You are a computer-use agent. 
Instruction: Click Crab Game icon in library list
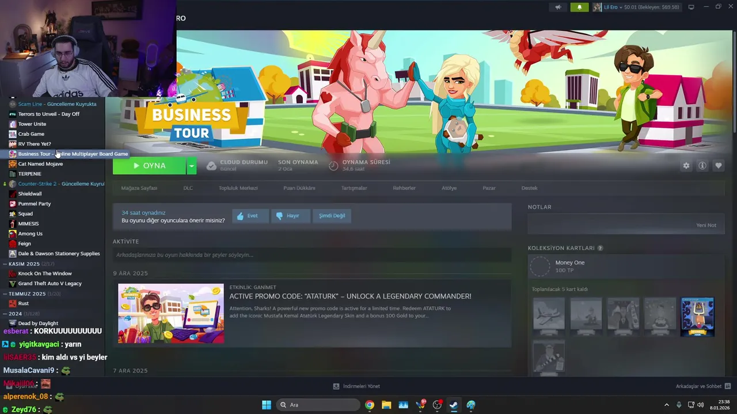(x=13, y=134)
